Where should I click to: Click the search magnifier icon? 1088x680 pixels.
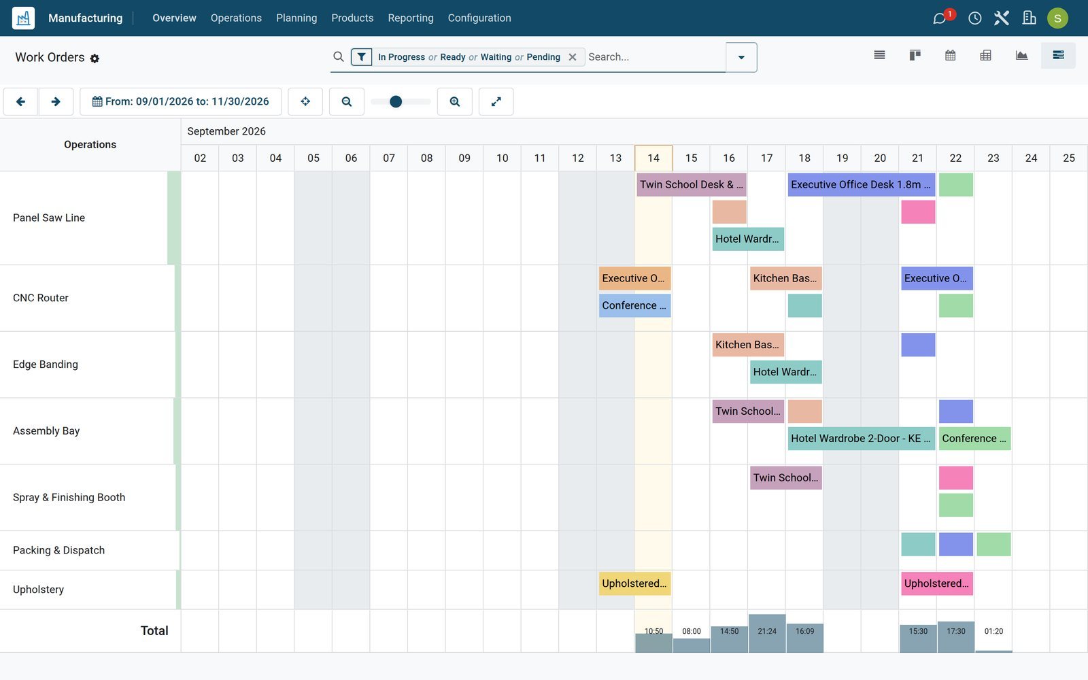[x=338, y=57]
